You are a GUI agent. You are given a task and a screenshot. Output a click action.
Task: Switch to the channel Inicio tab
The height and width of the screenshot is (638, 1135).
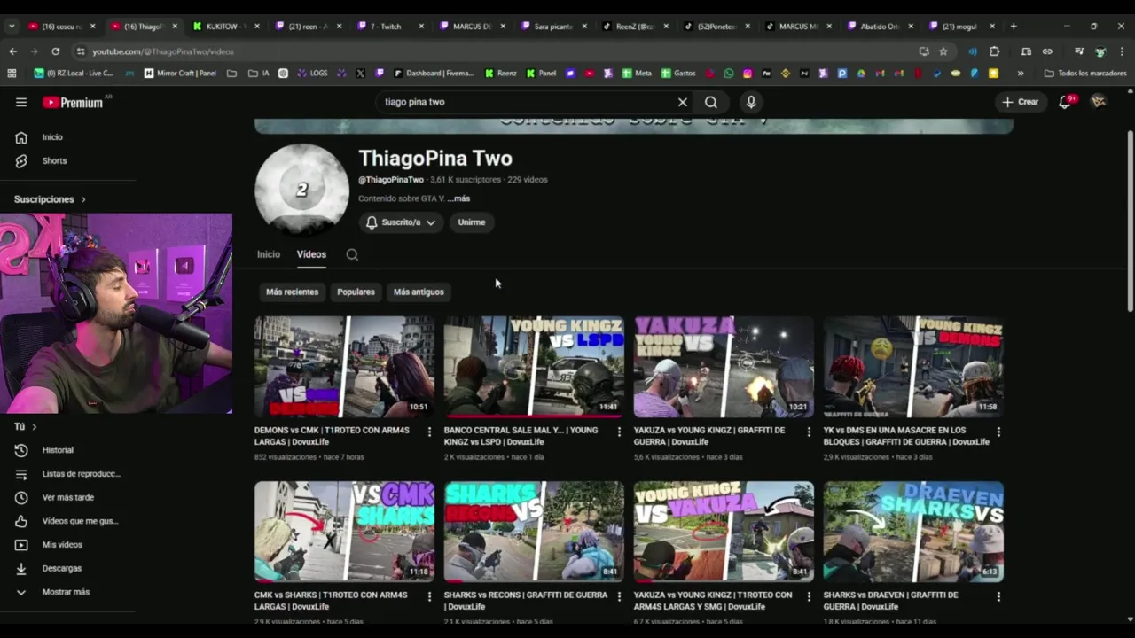(269, 254)
